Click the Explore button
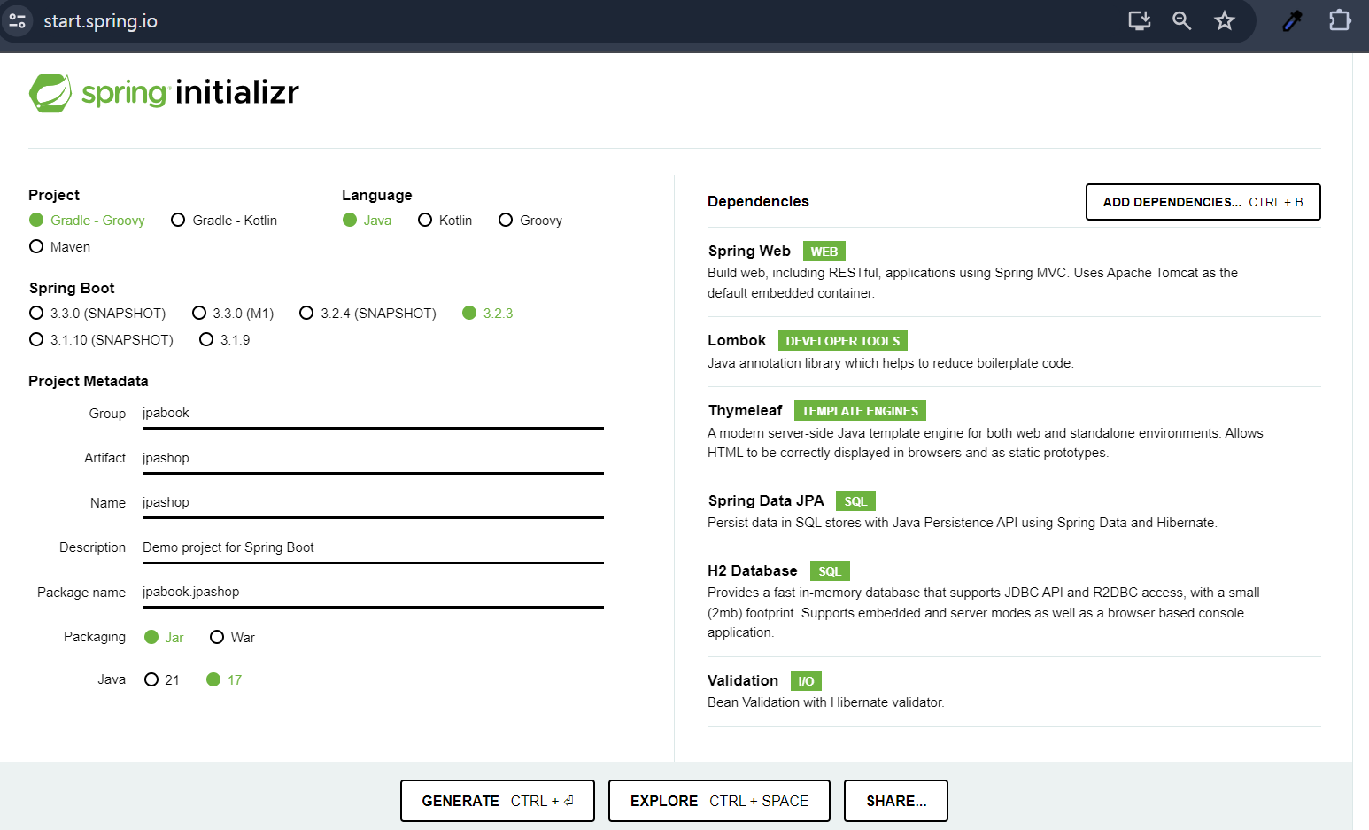The image size is (1369, 830). [x=719, y=801]
